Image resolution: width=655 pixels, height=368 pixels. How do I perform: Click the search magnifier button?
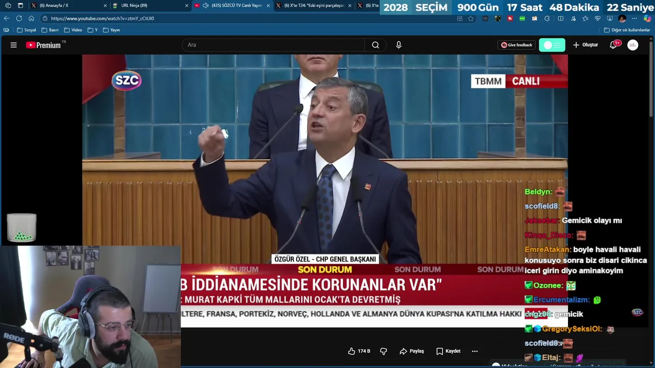point(376,45)
